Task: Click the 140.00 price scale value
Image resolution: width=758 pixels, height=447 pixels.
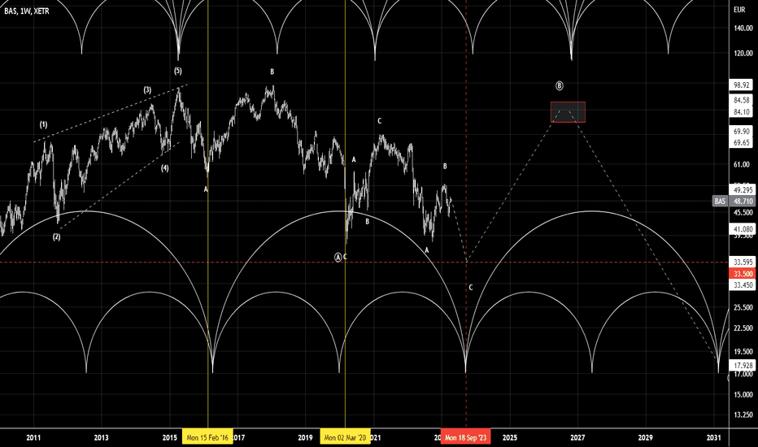Action: [743, 28]
